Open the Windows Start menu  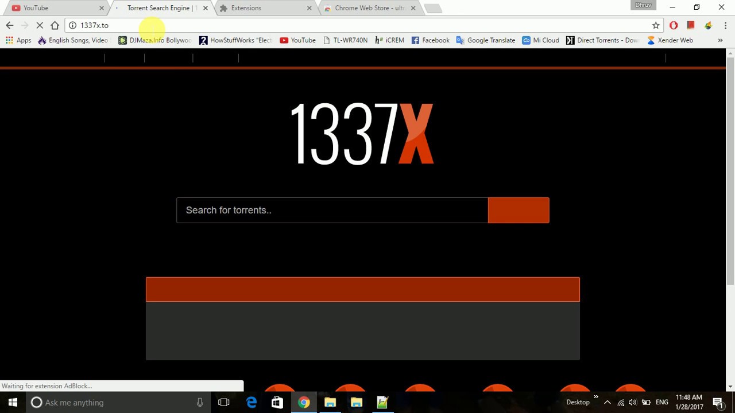point(13,402)
